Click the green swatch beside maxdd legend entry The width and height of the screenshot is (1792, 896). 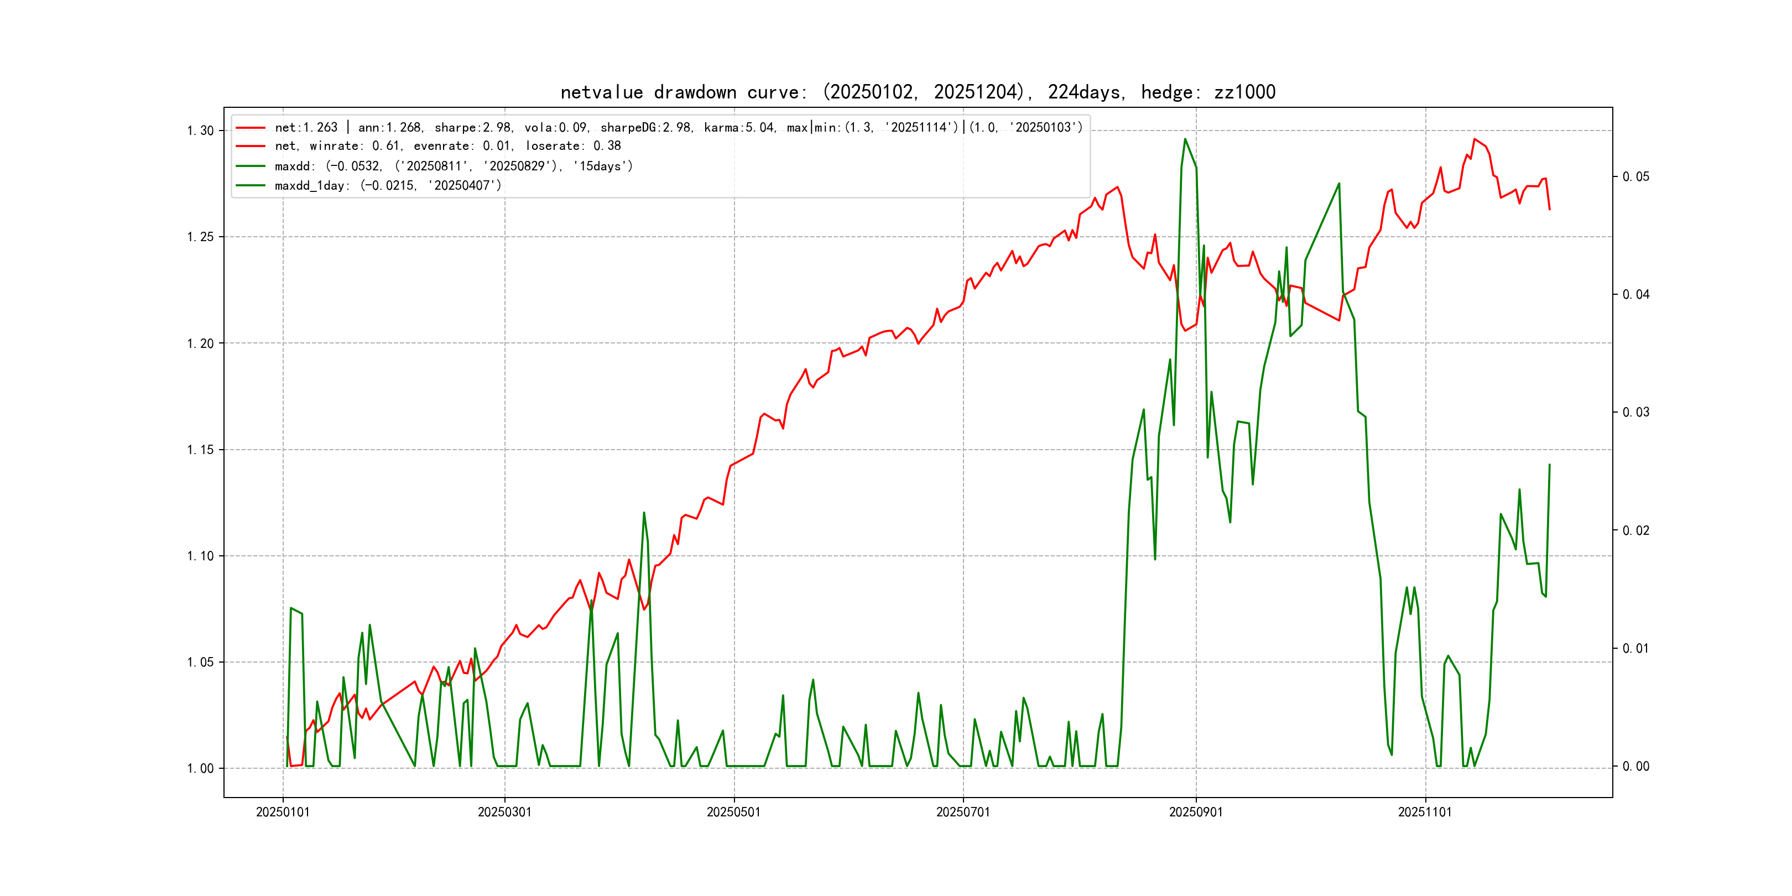(x=251, y=166)
